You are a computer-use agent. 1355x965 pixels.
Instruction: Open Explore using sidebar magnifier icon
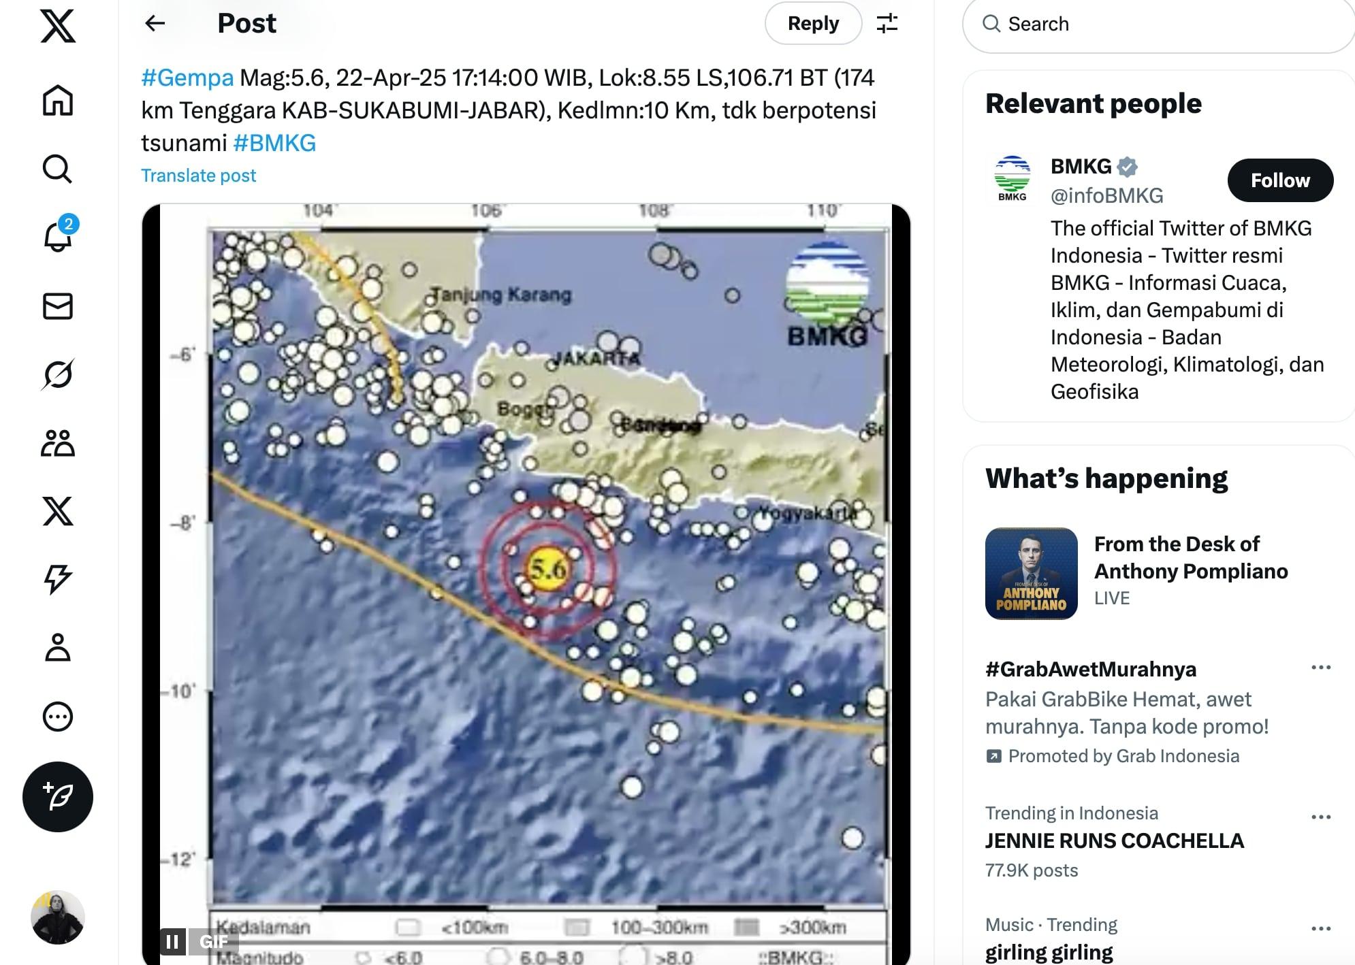pos(58,169)
